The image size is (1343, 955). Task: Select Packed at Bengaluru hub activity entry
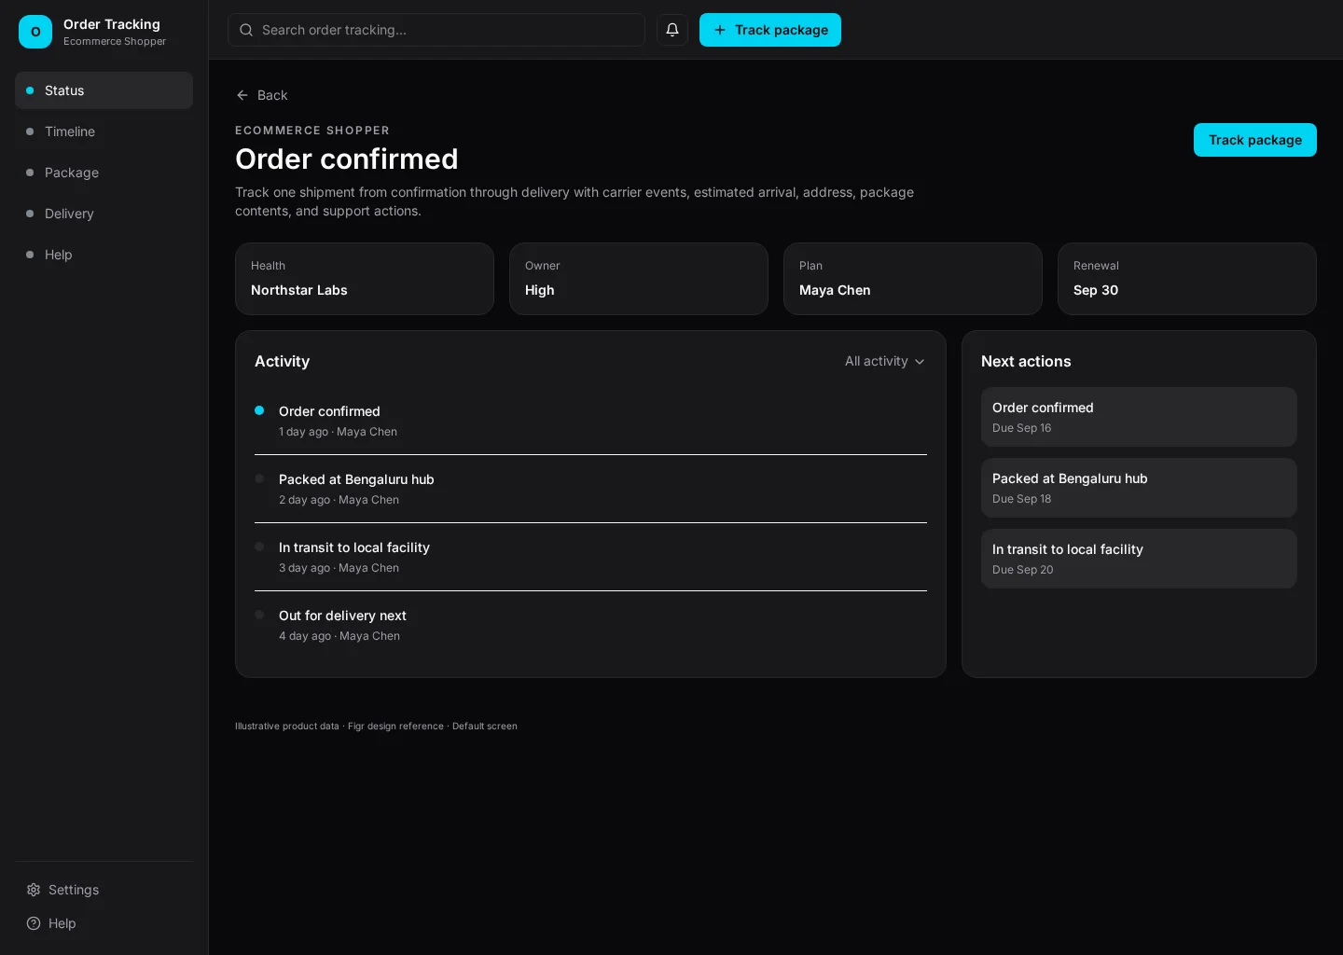coord(590,489)
